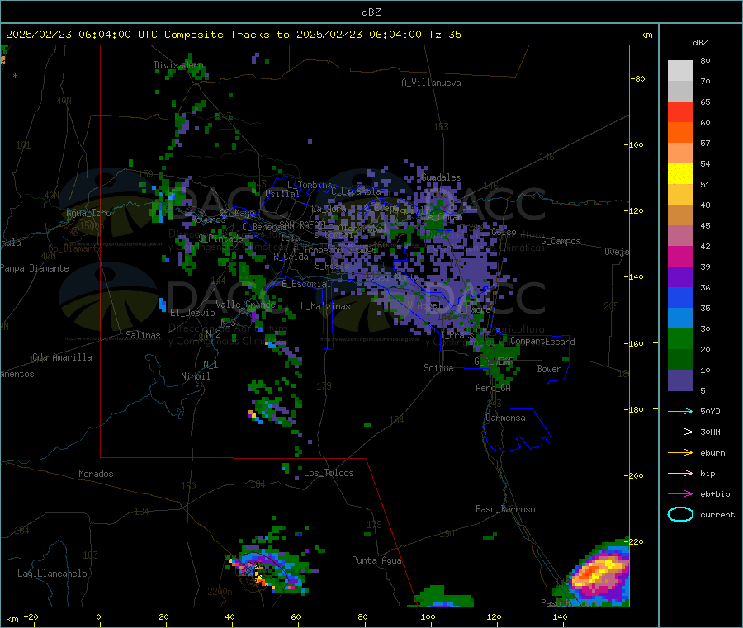The width and height of the screenshot is (743, 628).
Task: Click the 'Carmensa' map label
Action: [x=505, y=418]
